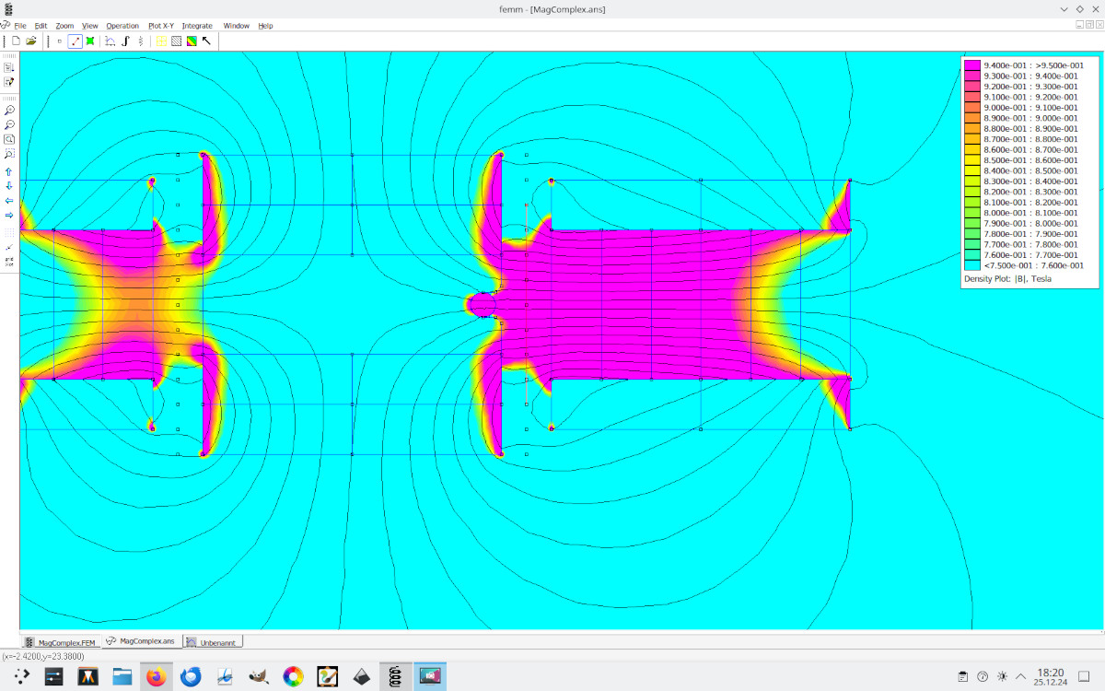1105x691 pixels.
Task: Click the X-Y plot graph icon
Action: [x=110, y=41]
